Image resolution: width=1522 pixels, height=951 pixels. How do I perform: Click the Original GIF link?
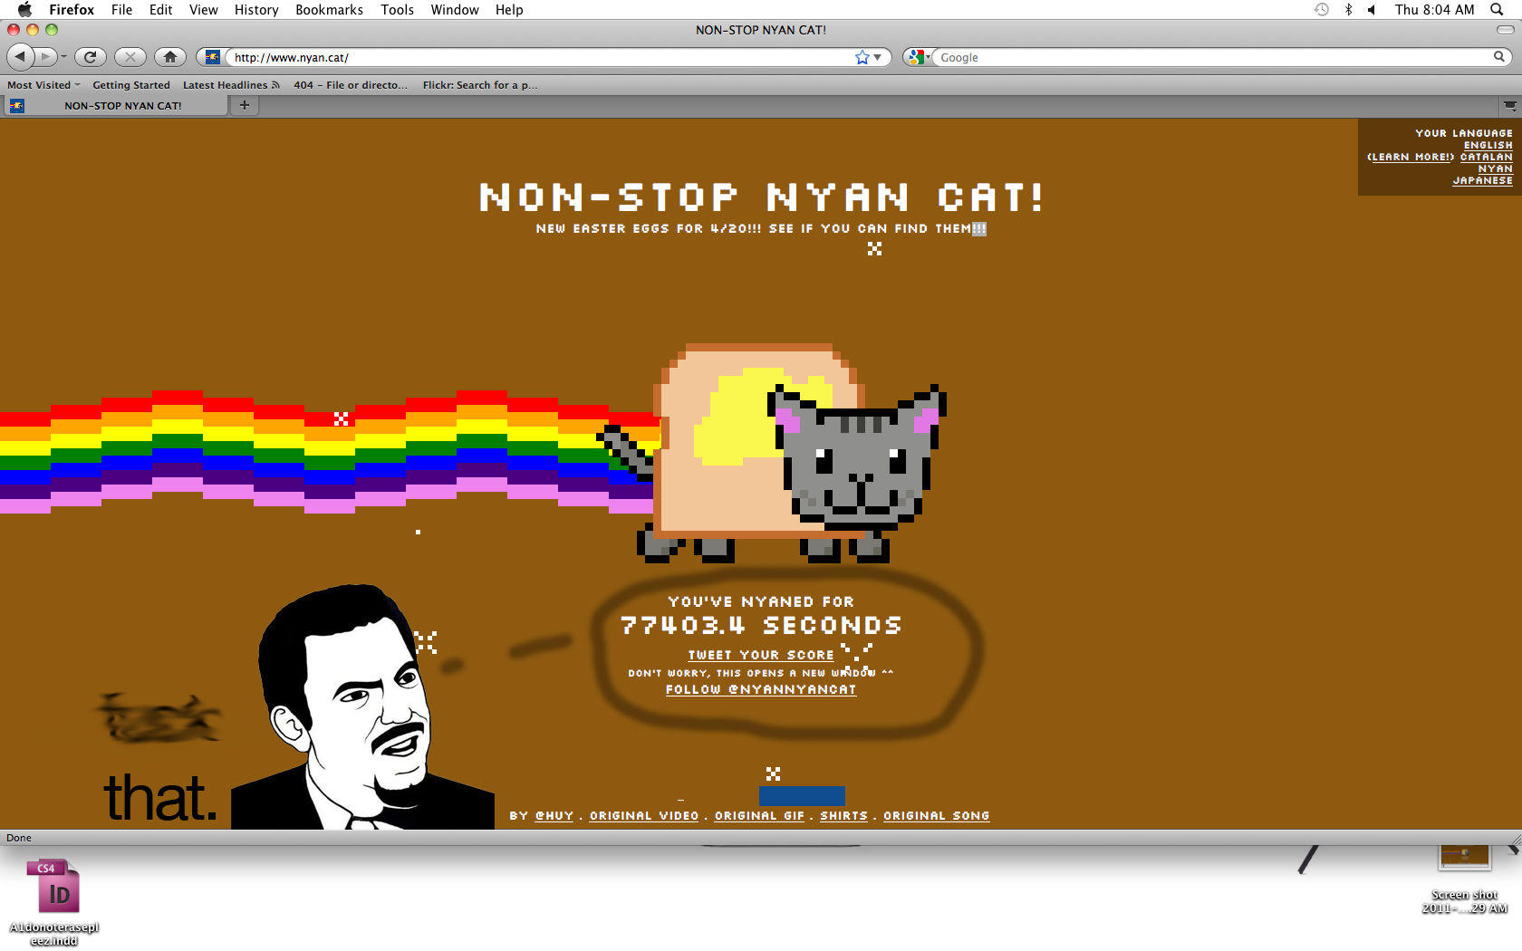[759, 816]
